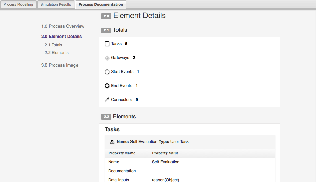The width and height of the screenshot is (316, 185).
Task: Click the 2.0 section number badge
Action: tap(106, 16)
